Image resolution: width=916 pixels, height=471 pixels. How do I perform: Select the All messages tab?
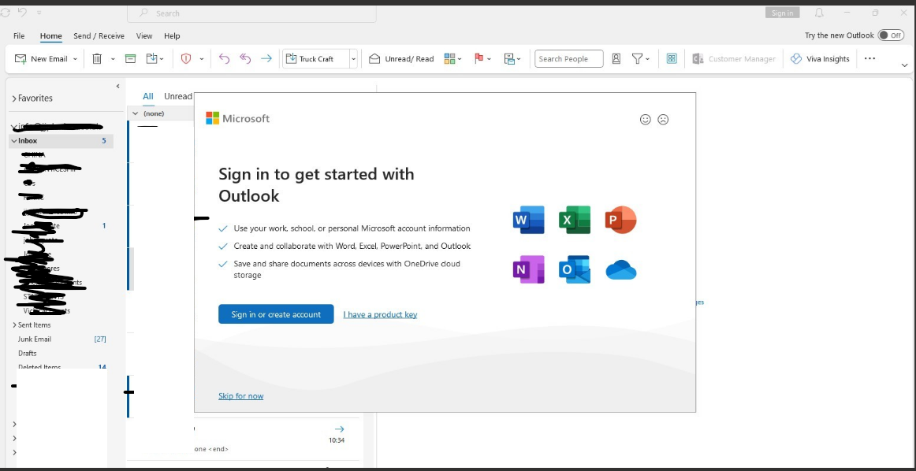(148, 96)
